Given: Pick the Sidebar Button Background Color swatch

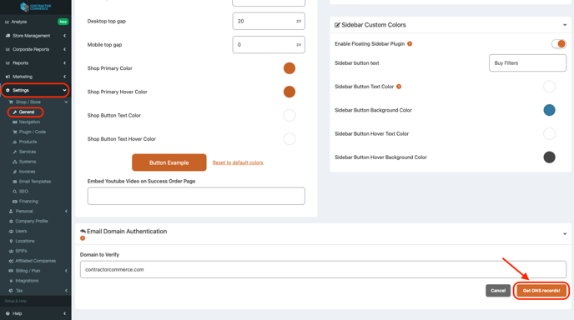Looking at the screenshot, I should tap(549, 110).
